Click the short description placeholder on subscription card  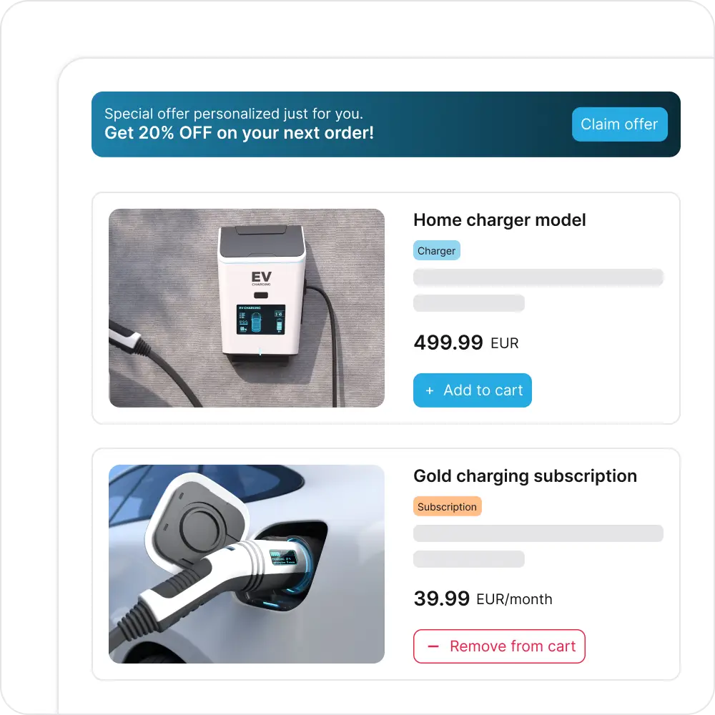(x=469, y=558)
